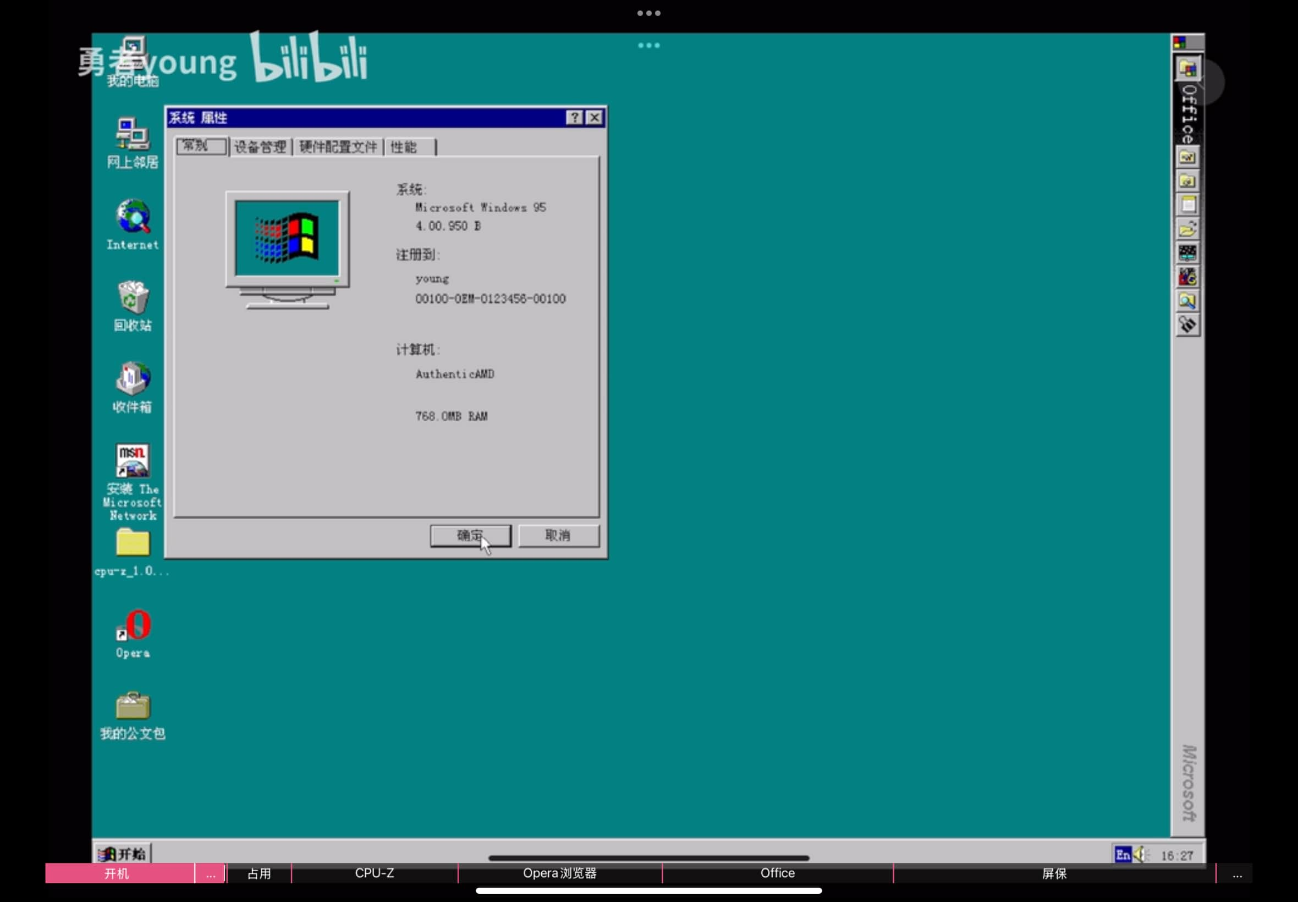The image size is (1298, 902).
Task: Open the My Computer (我的电脑) desktop icon
Action: tap(133, 61)
